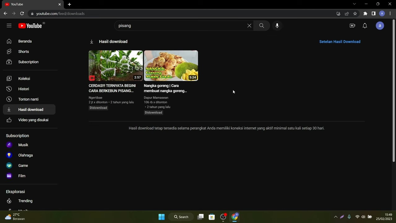Open the YouTube account avatar menu
Viewport: 396px width, 223px height.
(380, 26)
